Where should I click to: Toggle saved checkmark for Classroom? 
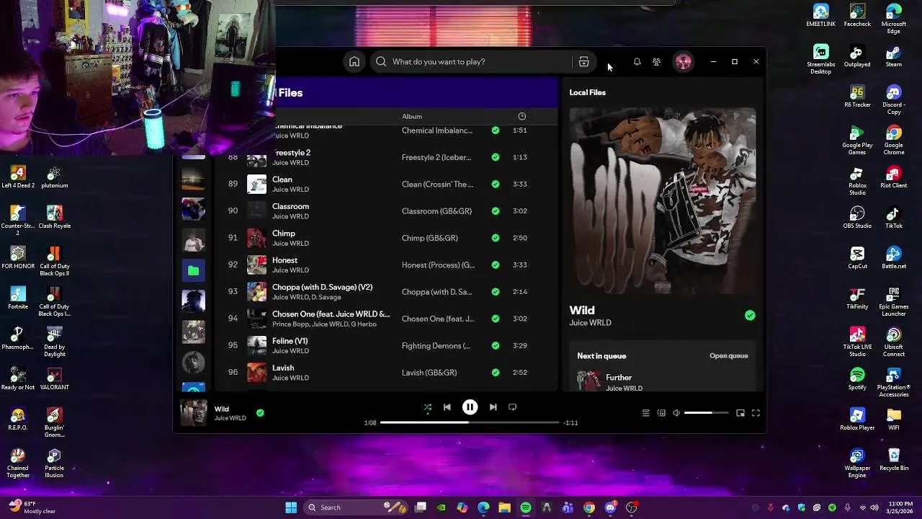[495, 211]
